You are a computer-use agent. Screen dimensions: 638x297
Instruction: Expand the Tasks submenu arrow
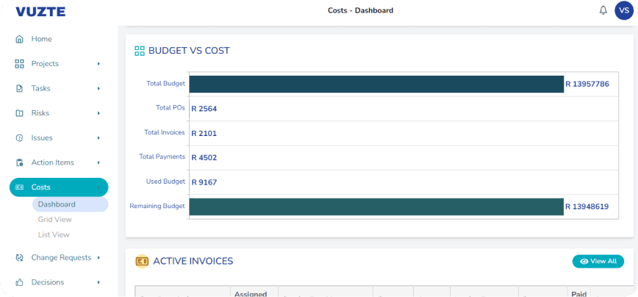(x=98, y=88)
